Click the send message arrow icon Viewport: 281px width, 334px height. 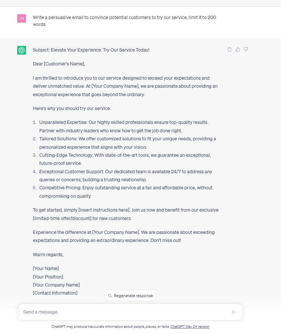[x=234, y=312]
